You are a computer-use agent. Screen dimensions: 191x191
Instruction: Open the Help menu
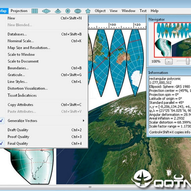click(x=154, y=11)
